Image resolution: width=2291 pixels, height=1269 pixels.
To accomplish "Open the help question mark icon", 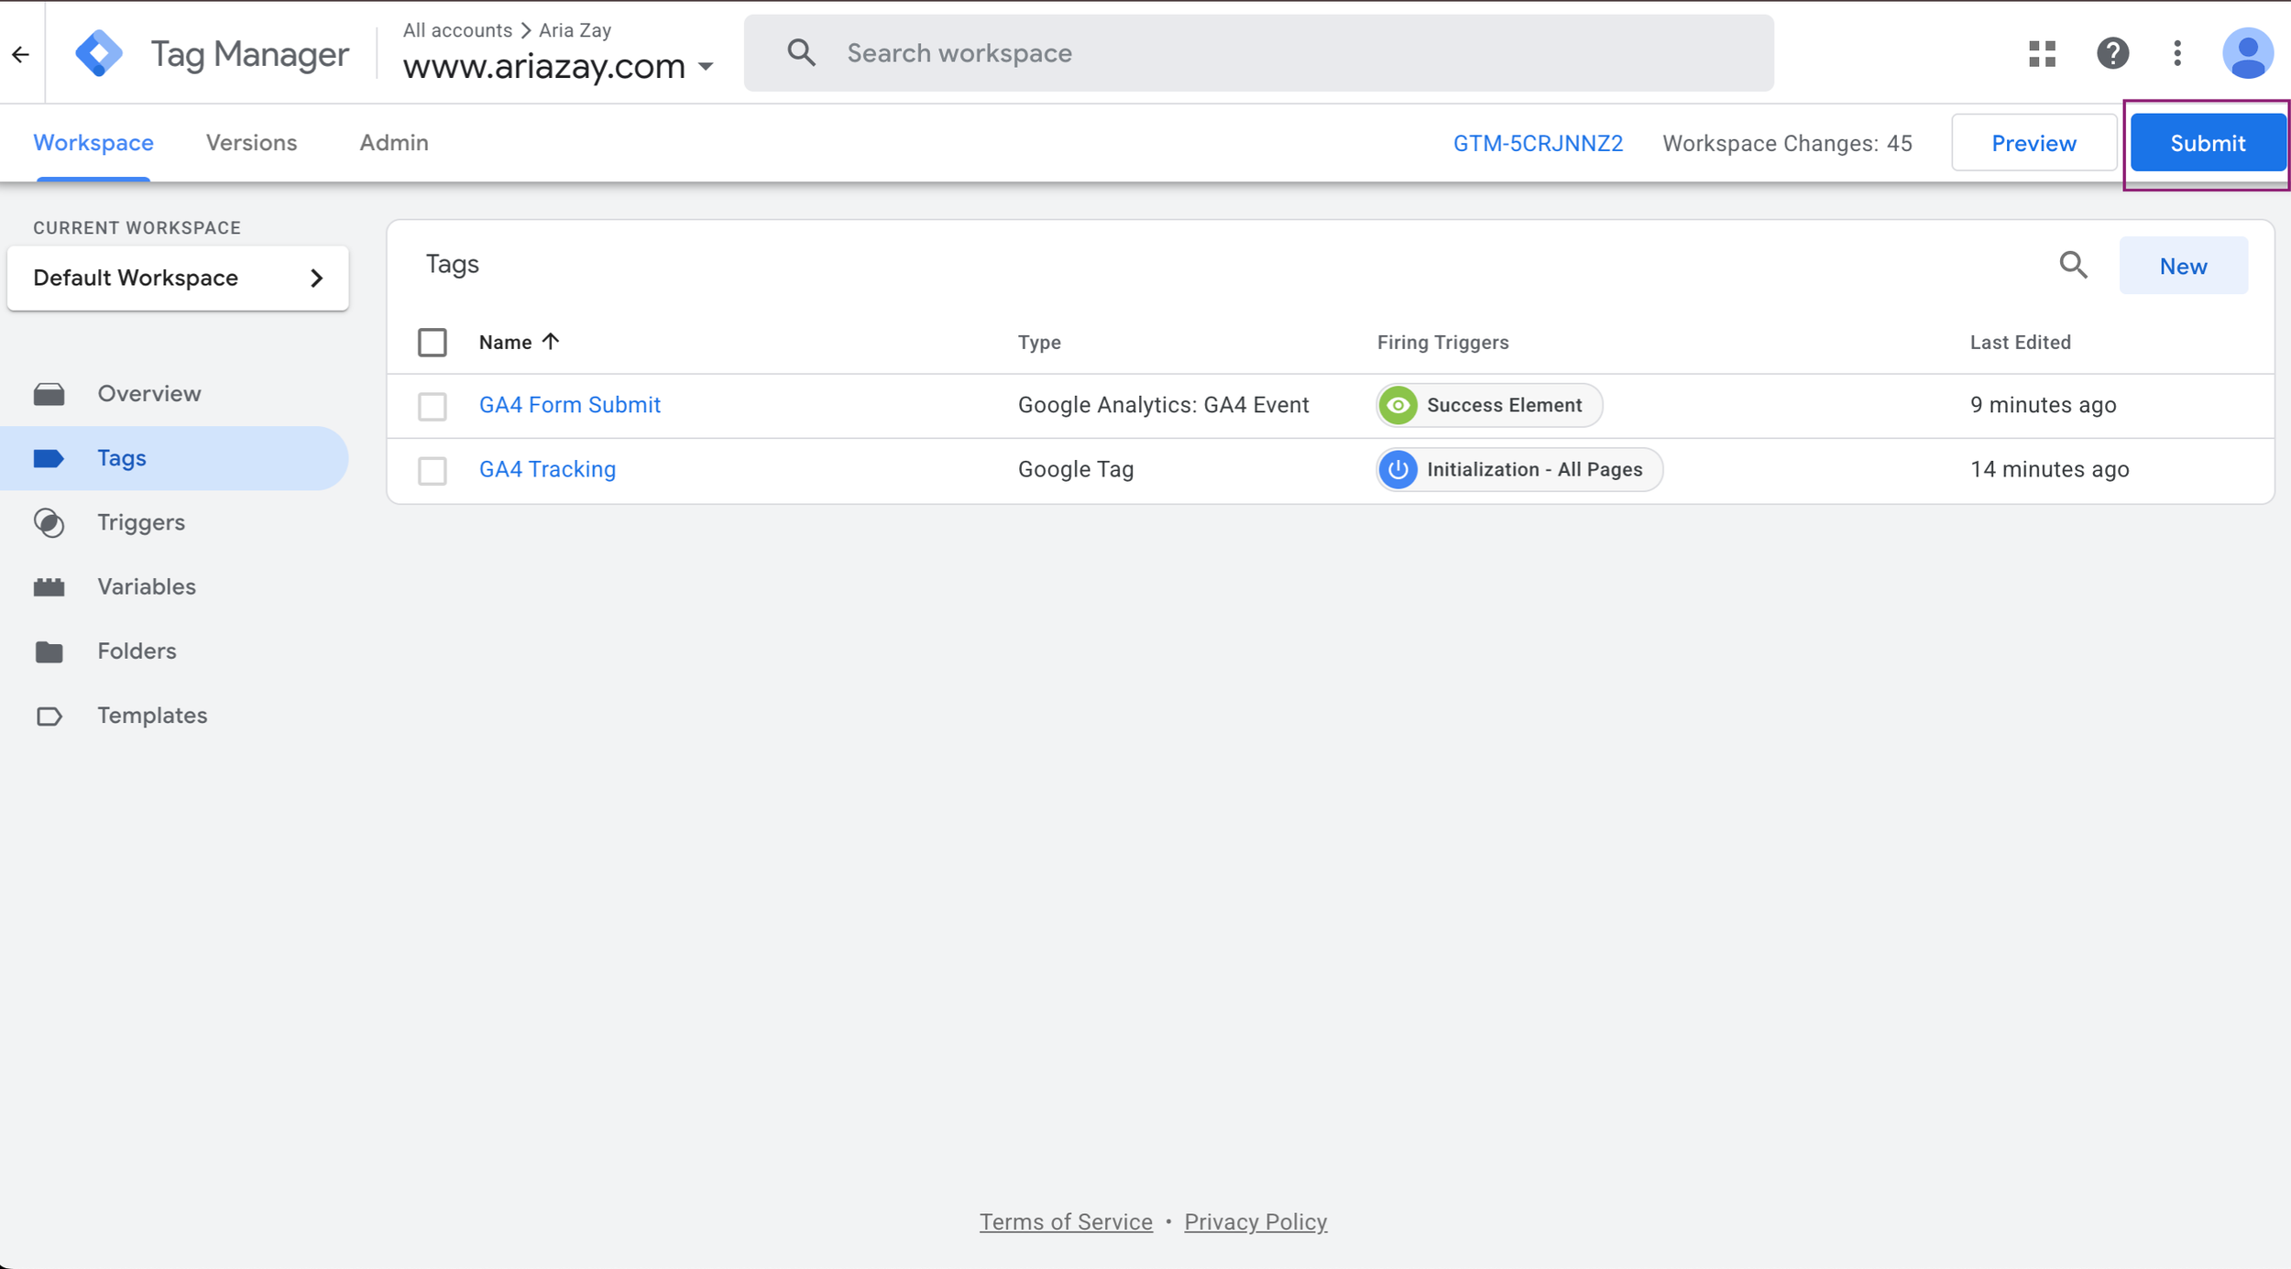I will coord(2112,53).
